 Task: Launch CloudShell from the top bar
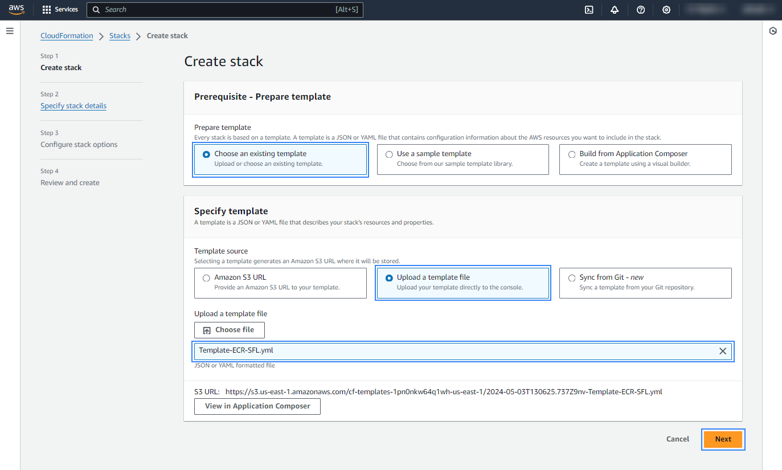click(x=589, y=10)
